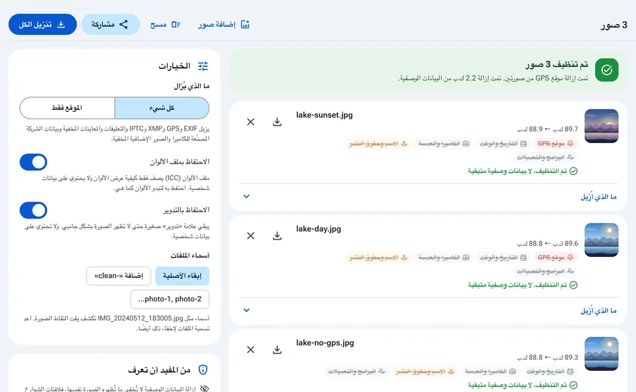Image resolution: width=636 pixels, height=392 pixels.
Task: Click the 3 صور heading
Action: [613, 25]
